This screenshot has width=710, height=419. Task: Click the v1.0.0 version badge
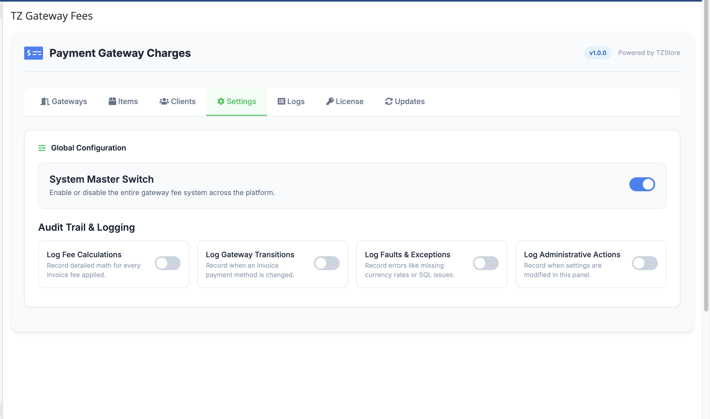(597, 53)
